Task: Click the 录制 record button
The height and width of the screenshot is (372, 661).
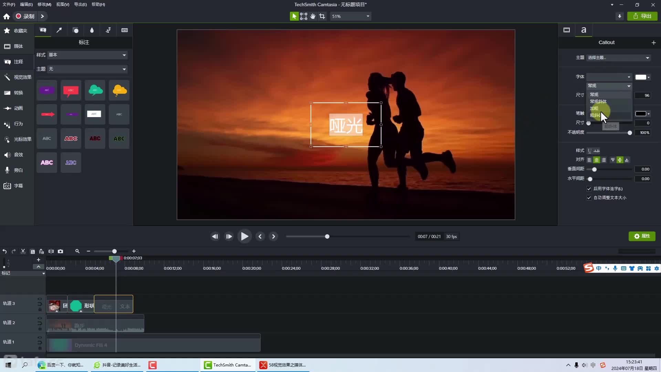Action: [25, 16]
